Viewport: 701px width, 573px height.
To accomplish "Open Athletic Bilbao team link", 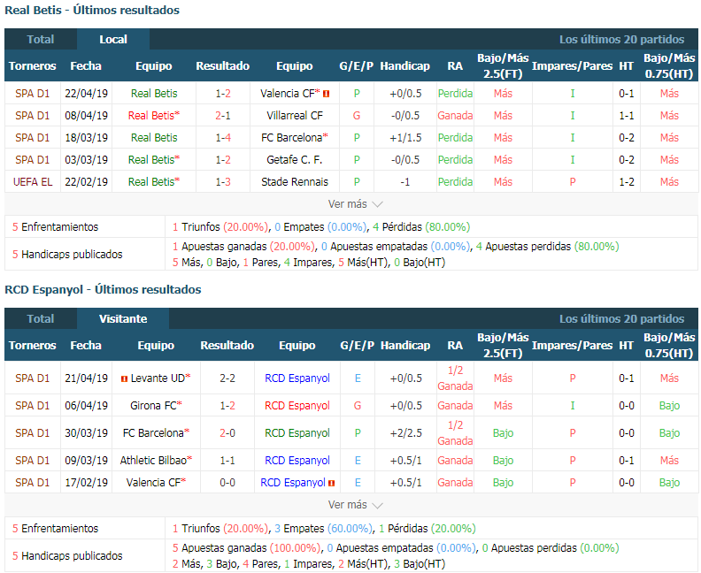I will coord(153,461).
